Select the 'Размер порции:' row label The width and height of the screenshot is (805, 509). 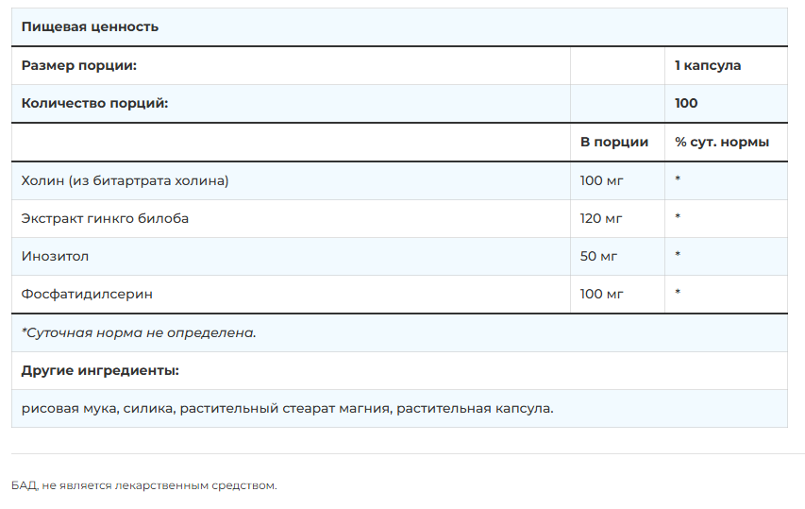coord(79,65)
